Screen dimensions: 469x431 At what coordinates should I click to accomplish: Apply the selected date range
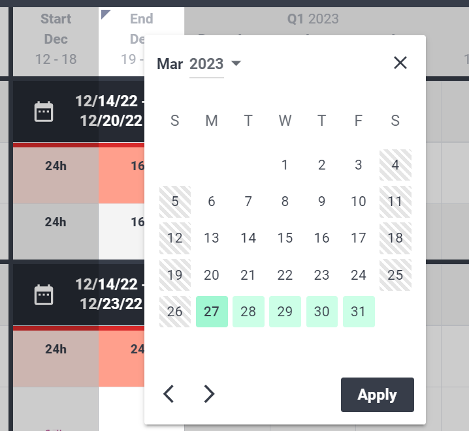coord(378,394)
